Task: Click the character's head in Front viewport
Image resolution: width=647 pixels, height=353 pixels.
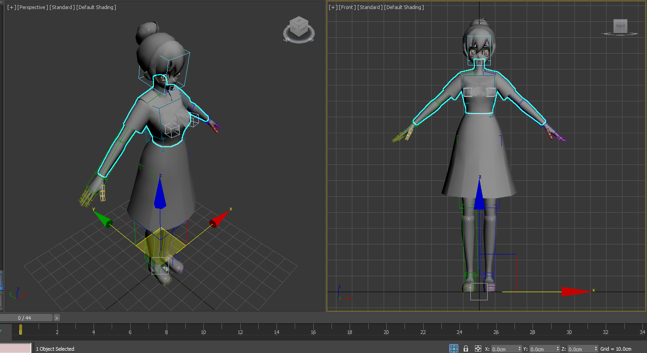Action: 479,43
